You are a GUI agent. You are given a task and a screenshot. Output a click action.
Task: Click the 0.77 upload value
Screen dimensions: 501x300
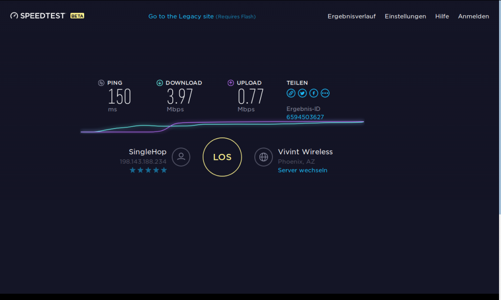pos(250,96)
